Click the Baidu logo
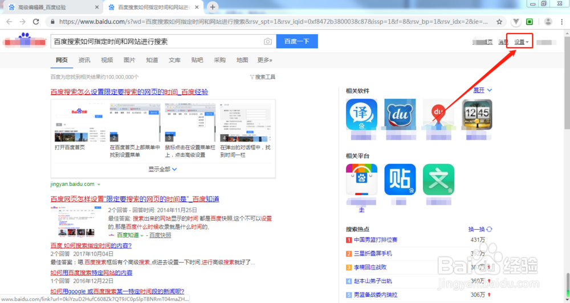570x303 pixels. [25, 40]
